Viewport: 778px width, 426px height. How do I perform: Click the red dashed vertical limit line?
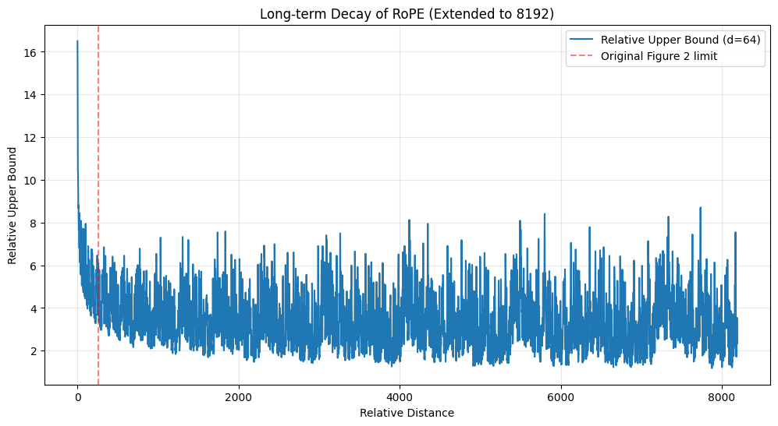click(x=98, y=156)
